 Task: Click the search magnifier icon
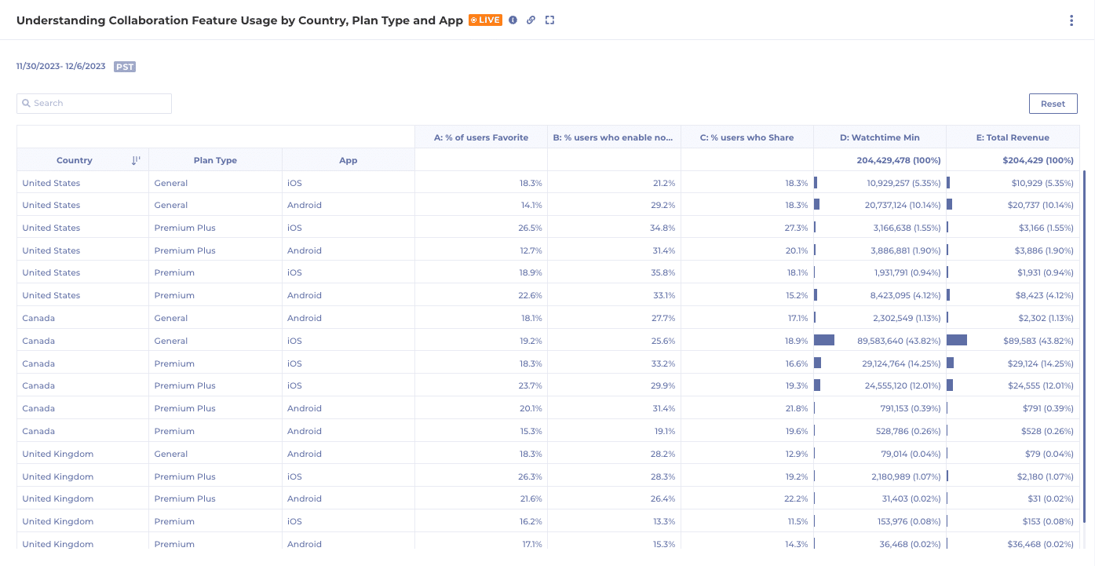point(26,103)
